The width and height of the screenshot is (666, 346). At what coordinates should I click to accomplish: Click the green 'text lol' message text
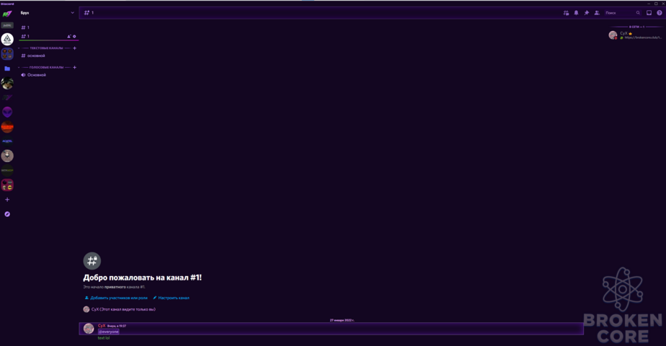click(104, 338)
